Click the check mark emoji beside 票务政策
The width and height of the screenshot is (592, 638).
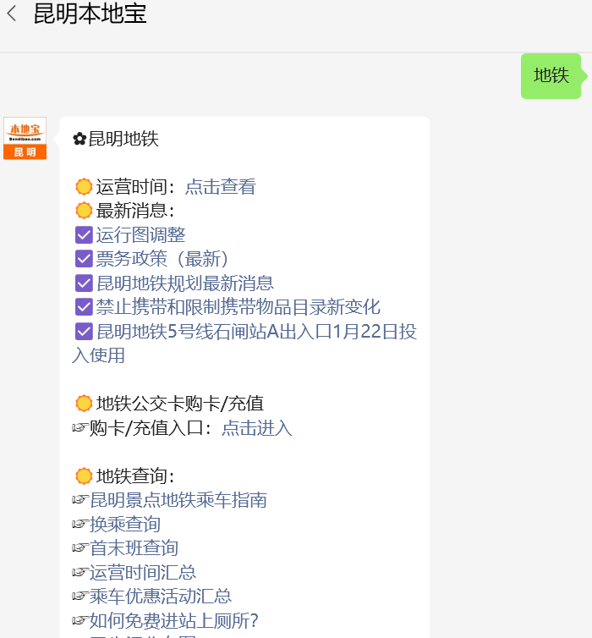coord(84,259)
